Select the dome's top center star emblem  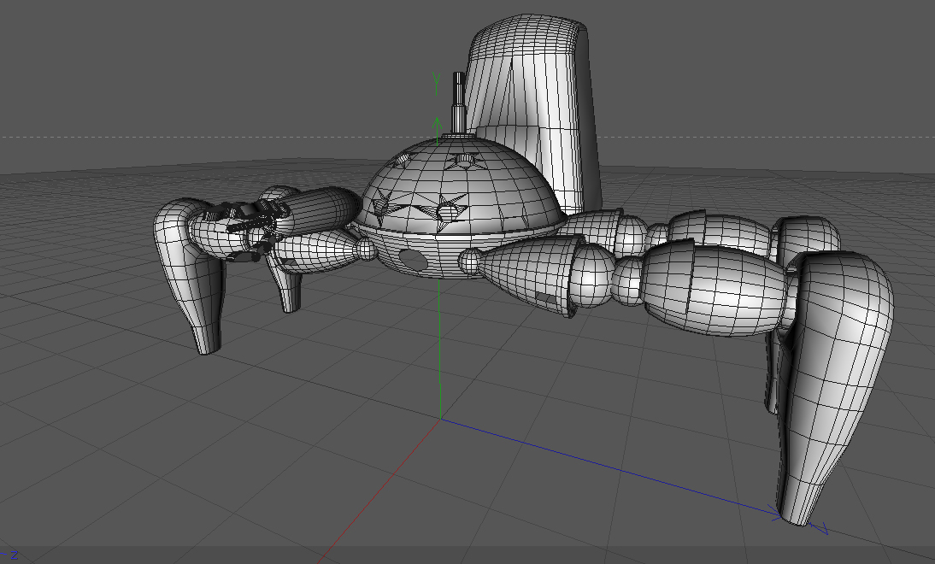click(x=465, y=160)
